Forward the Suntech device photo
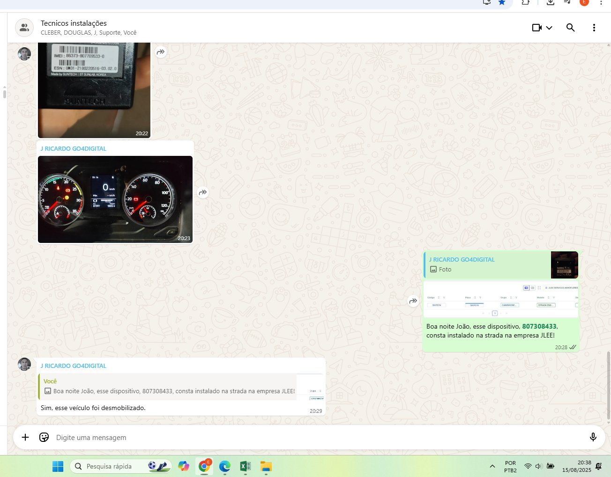The height and width of the screenshot is (477, 611). click(x=161, y=52)
